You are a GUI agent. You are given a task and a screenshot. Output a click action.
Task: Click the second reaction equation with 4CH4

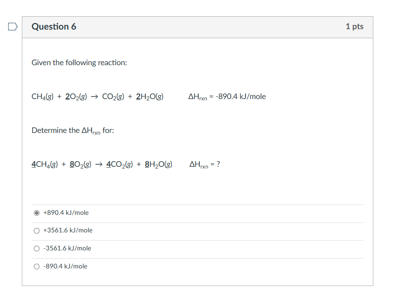point(102,163)
